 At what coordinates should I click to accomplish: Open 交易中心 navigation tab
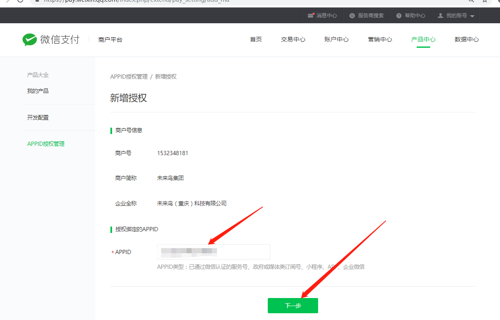tap(293, 39)
